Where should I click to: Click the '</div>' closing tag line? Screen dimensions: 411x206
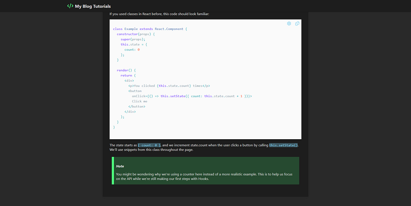[130, 112]
